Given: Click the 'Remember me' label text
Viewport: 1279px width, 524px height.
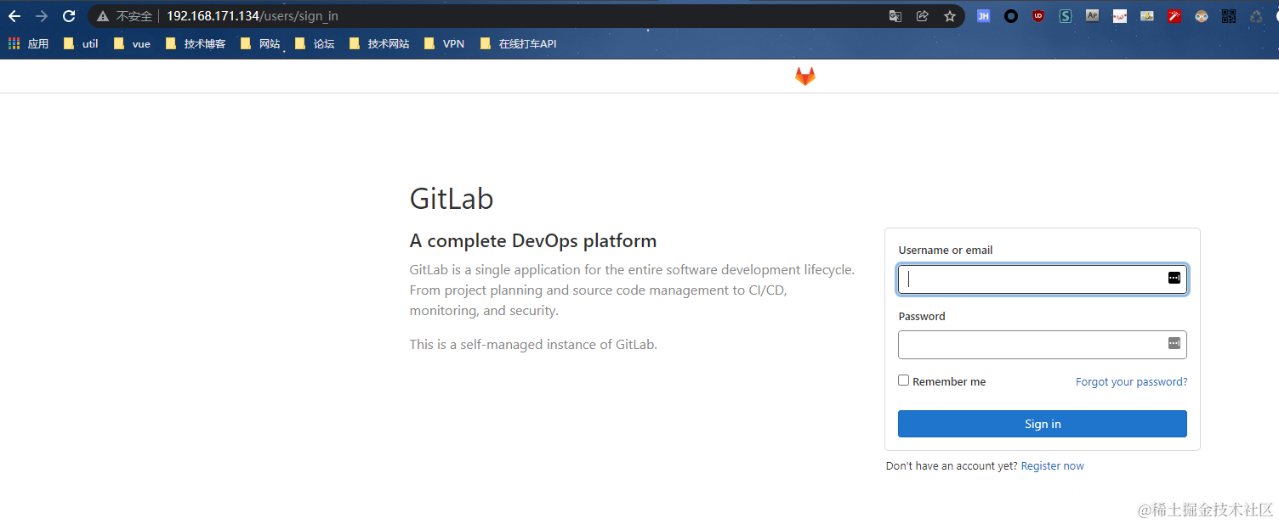Looking at the screenshot, I should click(x=949, y=382).
